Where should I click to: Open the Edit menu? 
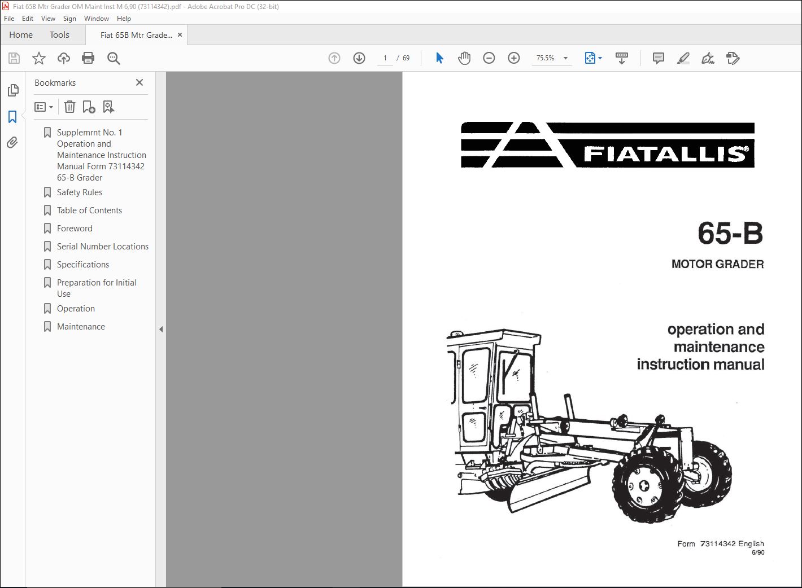pyautogui.click(x=28, y=19)
